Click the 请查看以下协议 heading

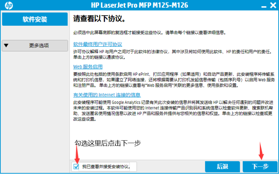point(100,19)
